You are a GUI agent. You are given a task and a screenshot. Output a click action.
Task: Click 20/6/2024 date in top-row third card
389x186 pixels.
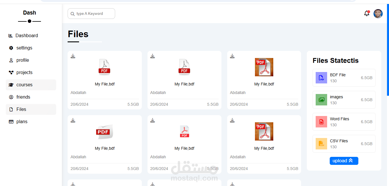[239, 104]
